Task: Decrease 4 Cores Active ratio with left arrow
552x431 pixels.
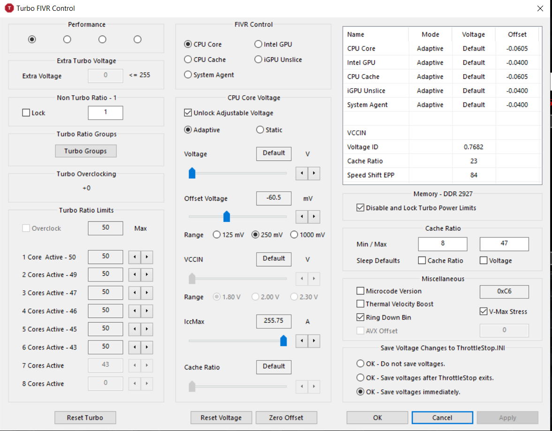Action: pos(135,311)
